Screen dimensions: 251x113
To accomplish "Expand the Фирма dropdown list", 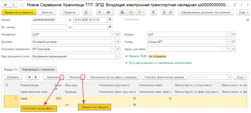I will click(x=229, y=34).
